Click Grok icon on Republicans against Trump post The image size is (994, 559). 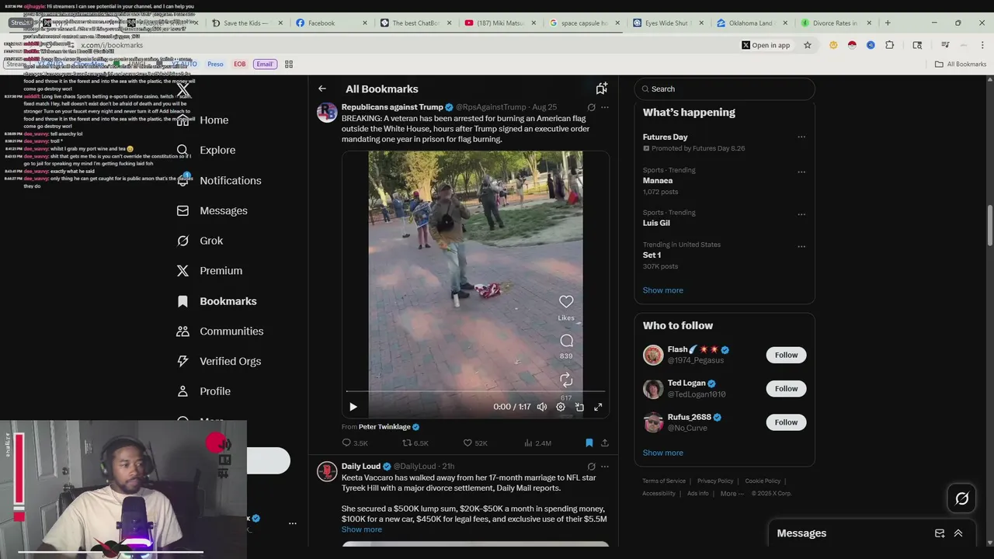point(591,107)
